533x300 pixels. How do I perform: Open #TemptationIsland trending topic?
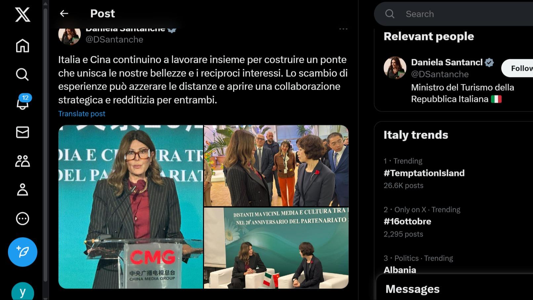(x=424, y=173)
